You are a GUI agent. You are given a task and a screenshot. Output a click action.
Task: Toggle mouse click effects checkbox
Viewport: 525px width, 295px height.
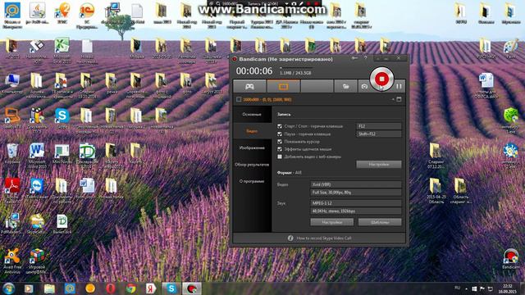pos(280,149)
